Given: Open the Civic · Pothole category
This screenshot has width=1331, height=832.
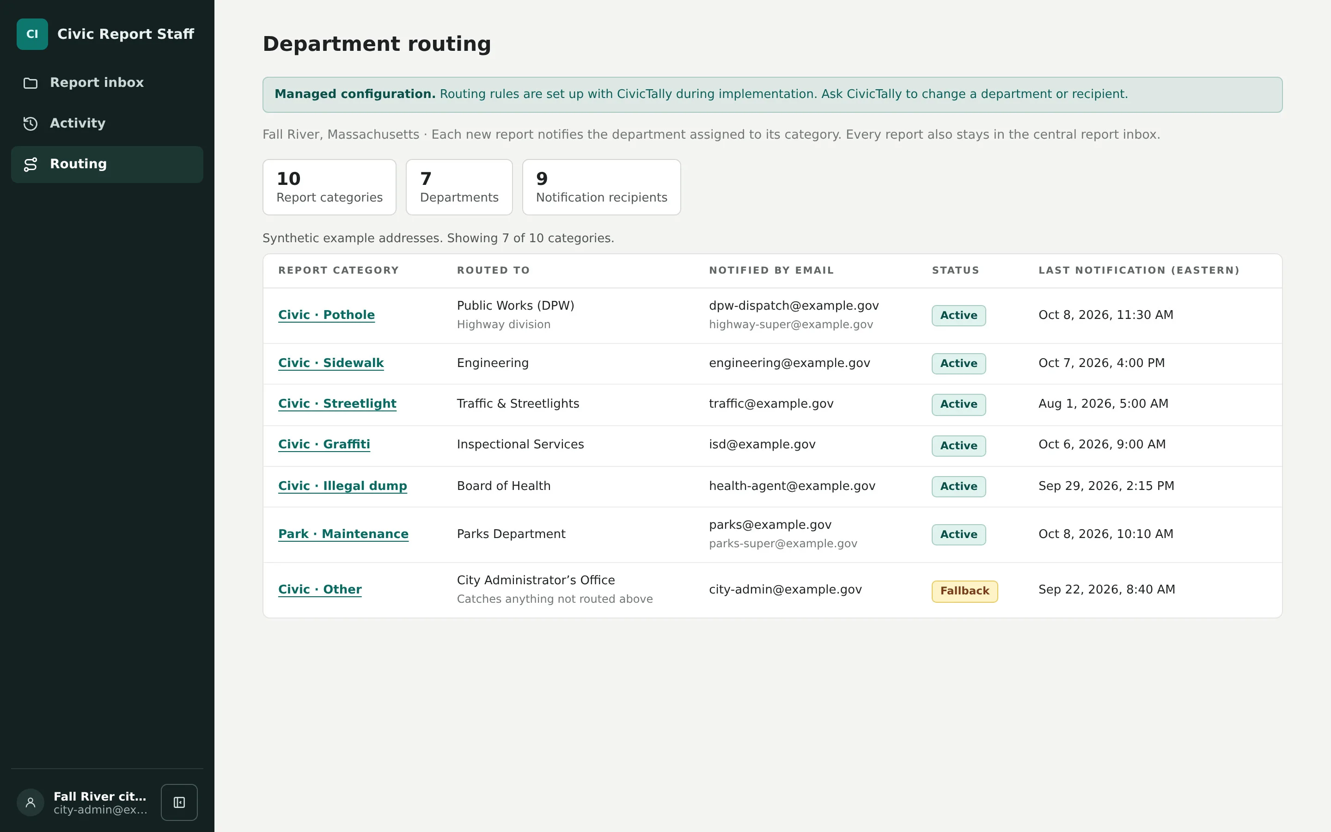Looking at the screenshot, I should point(326,315).
